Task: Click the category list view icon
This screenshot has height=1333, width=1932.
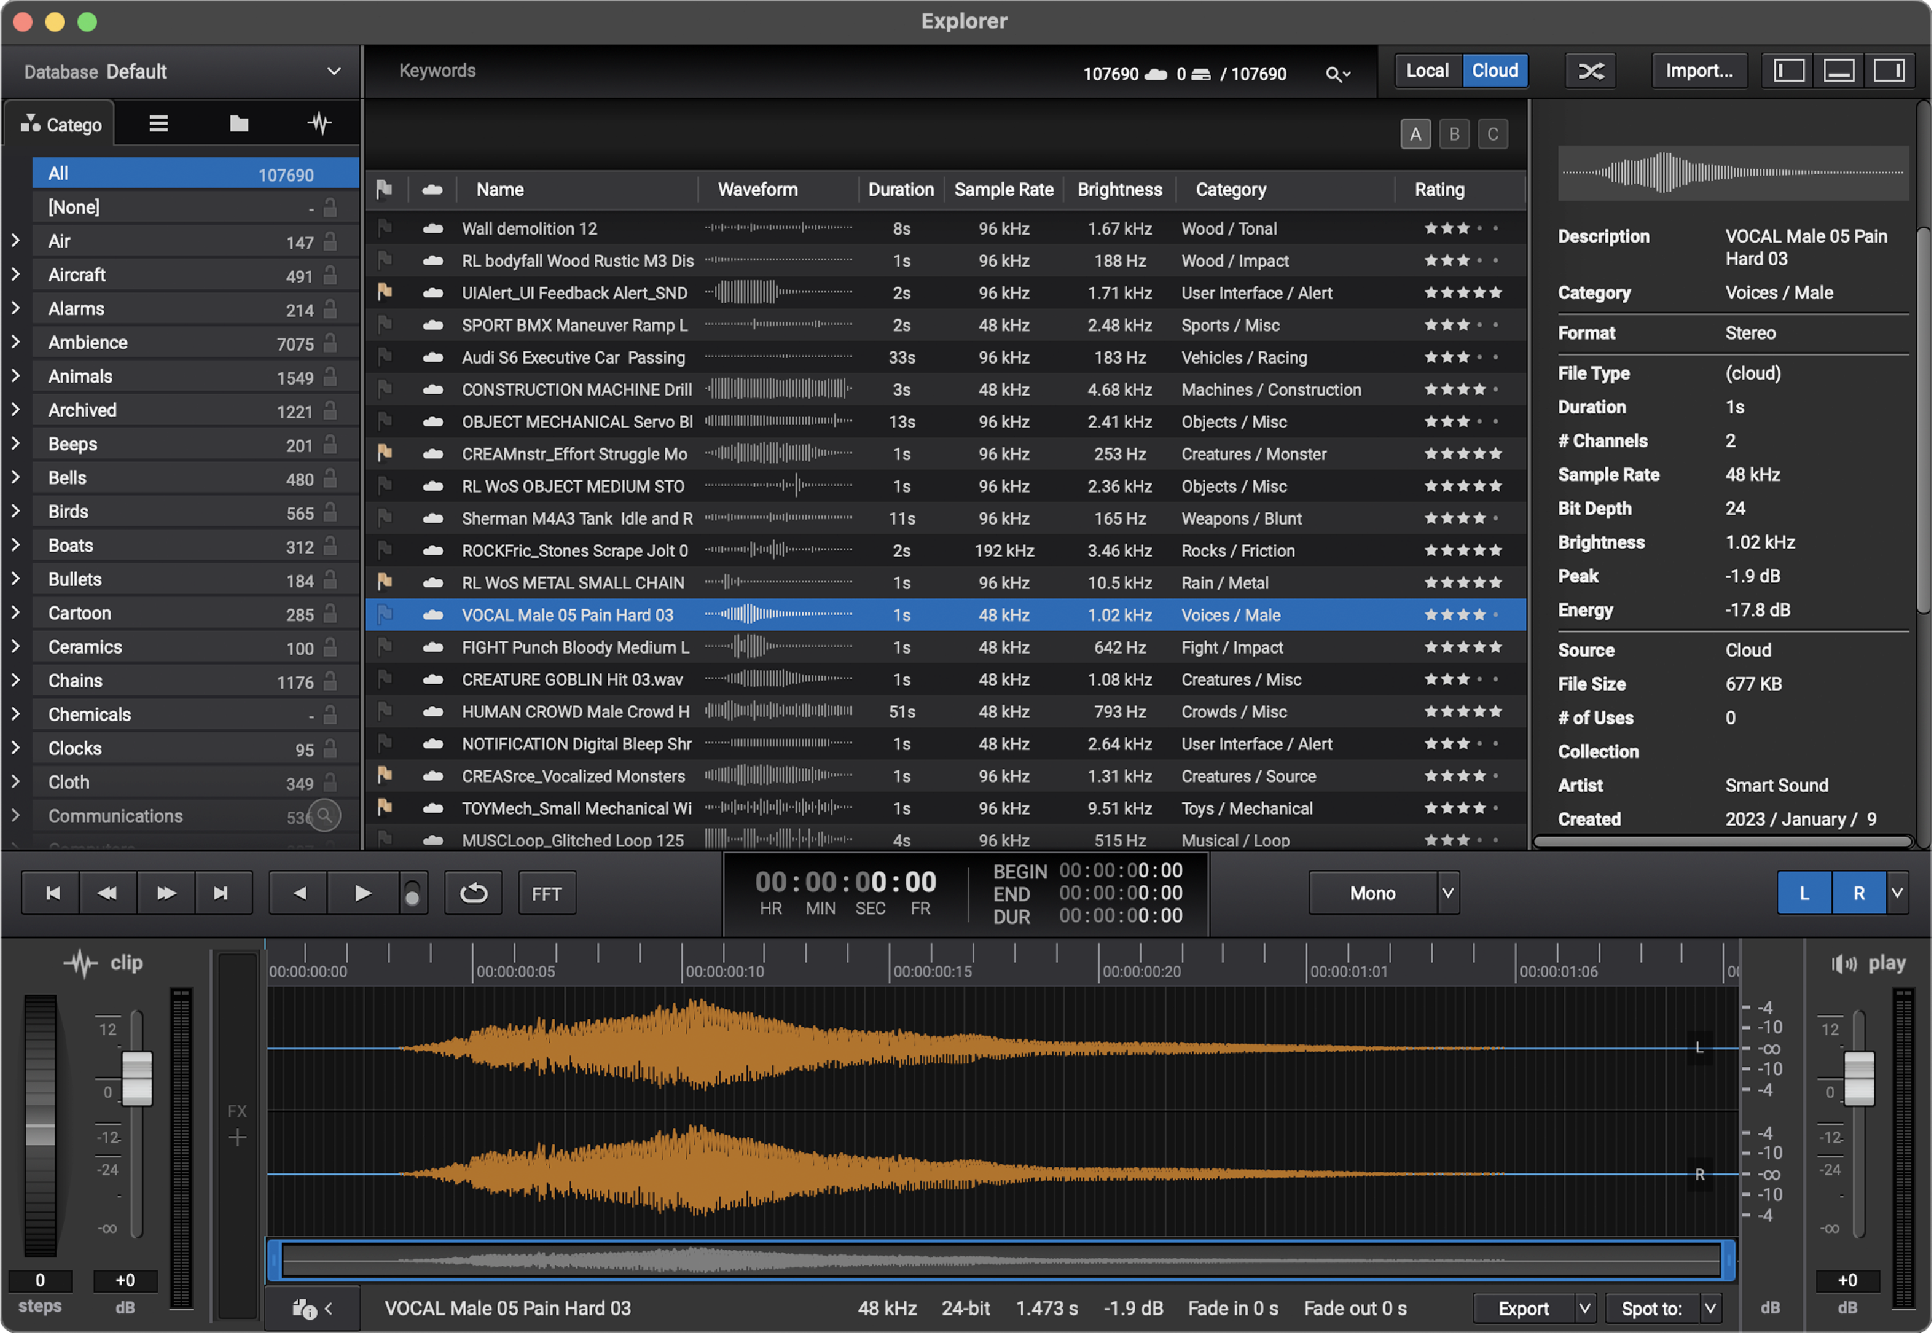Action: click(x=156, y=125)
